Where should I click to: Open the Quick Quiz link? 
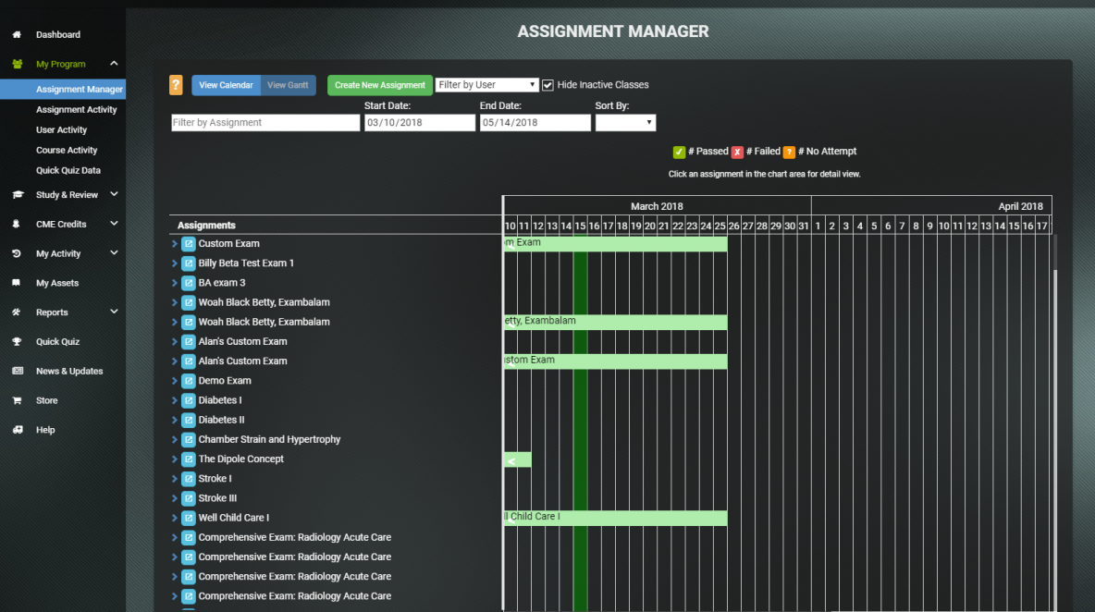57,342
